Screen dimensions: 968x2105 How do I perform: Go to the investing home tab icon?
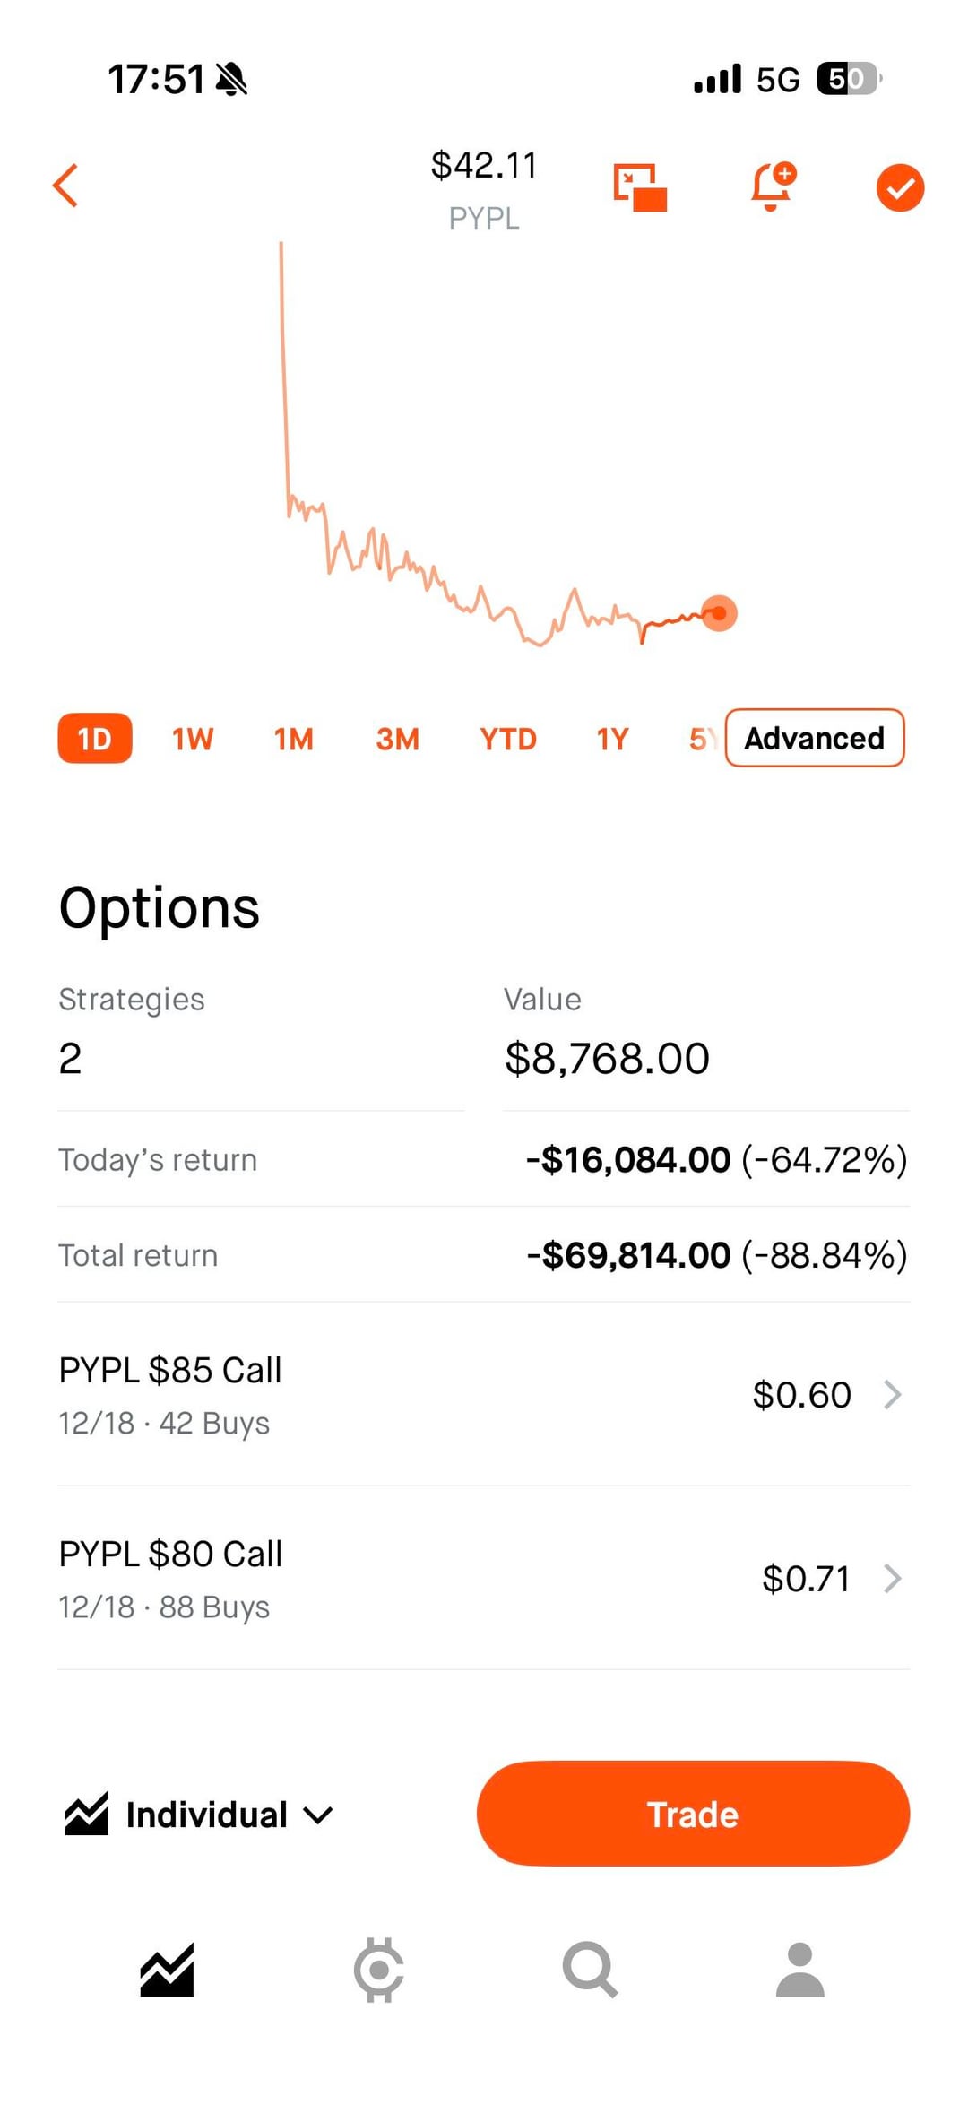click(167, 1970)
